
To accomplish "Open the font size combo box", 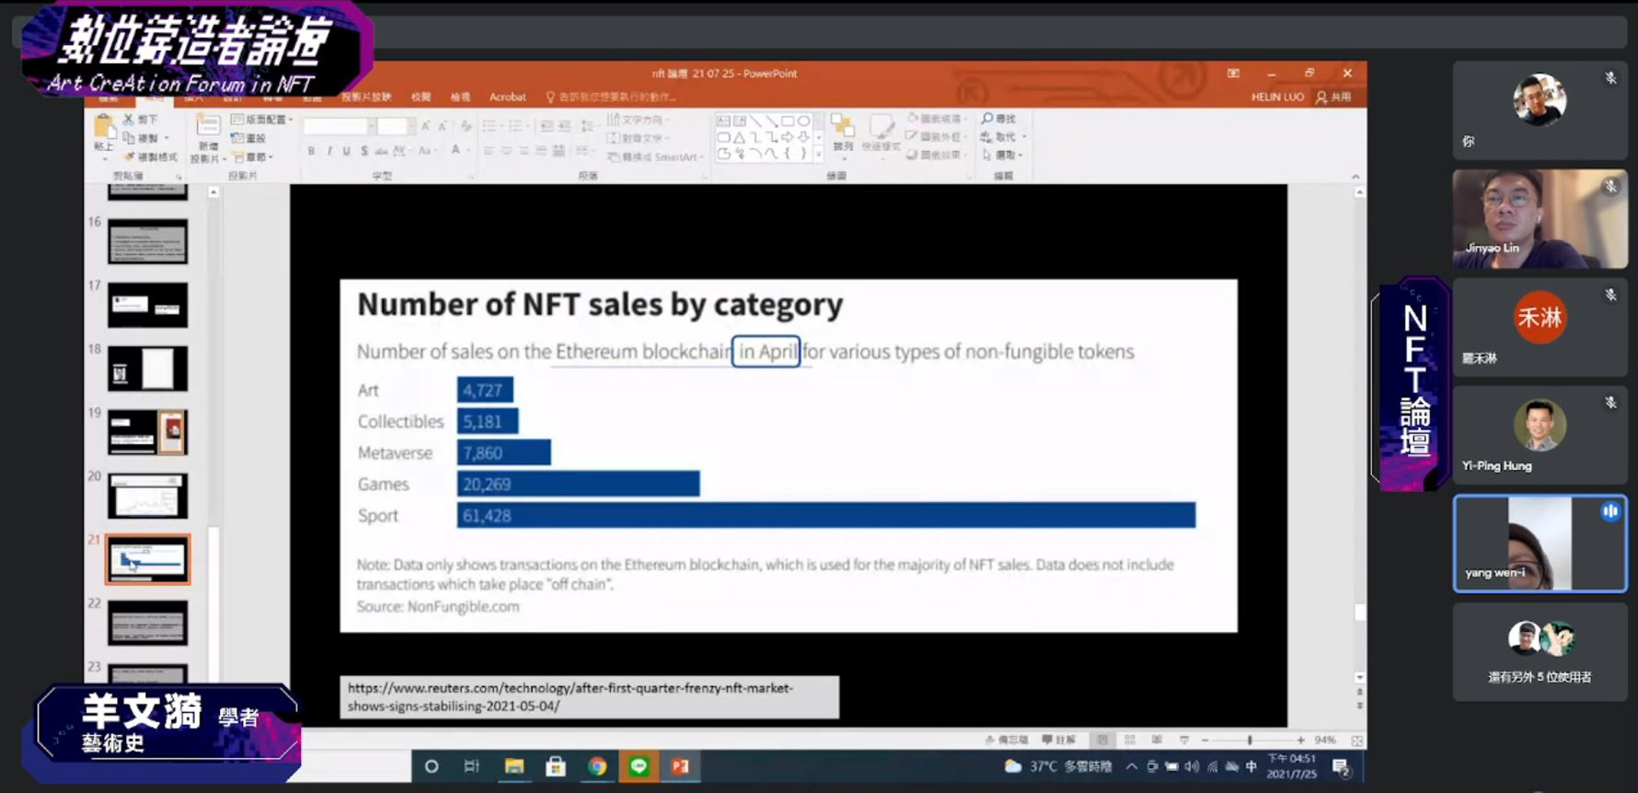I will click(x=396, y=126).
